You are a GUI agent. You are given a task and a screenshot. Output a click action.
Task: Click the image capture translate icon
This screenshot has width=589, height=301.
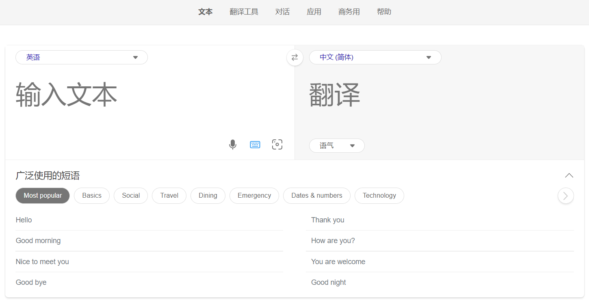(277, 145)
